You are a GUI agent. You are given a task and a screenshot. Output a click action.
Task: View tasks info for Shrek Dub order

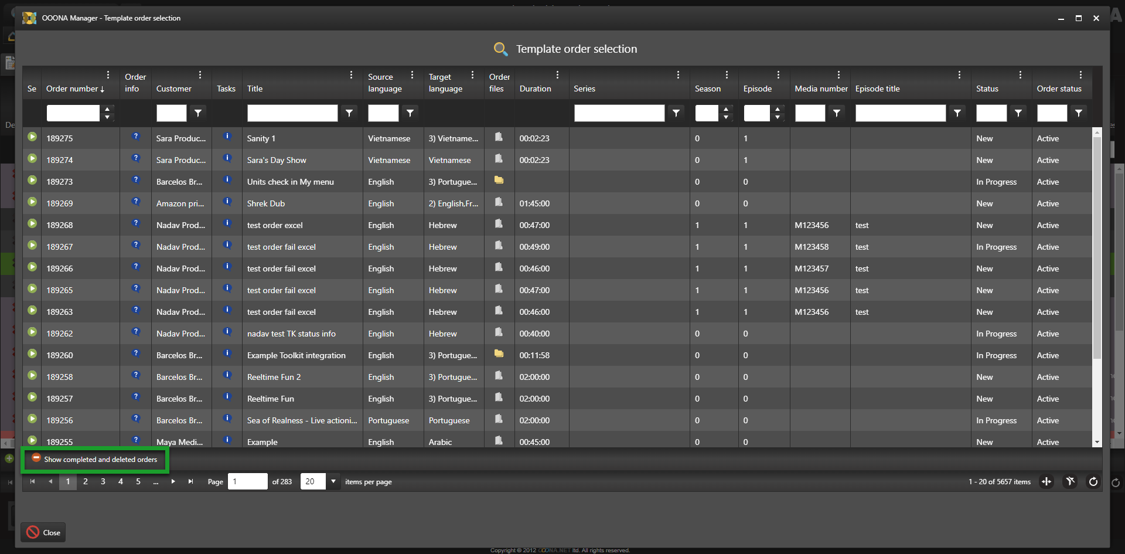click(227, 202)
